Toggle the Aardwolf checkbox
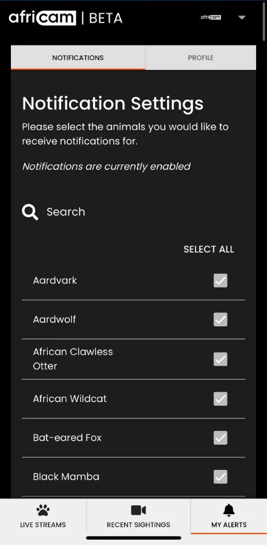This screenshot has height=545, width=267. (x=220, y=319)
